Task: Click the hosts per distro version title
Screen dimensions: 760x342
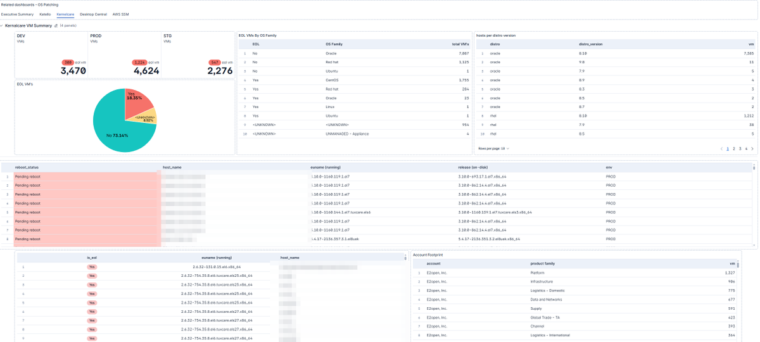Action: [496, 35]
